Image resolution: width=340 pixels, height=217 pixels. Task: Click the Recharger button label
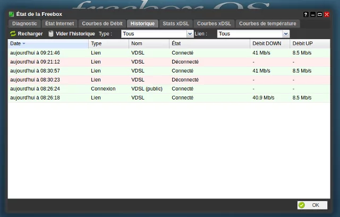click(x=30, y=34)
